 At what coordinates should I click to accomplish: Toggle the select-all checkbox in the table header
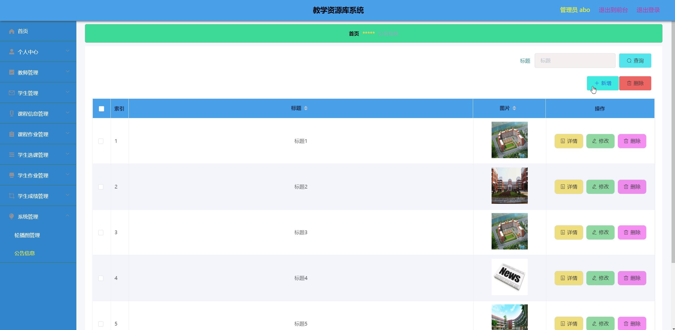click(101, 109)
